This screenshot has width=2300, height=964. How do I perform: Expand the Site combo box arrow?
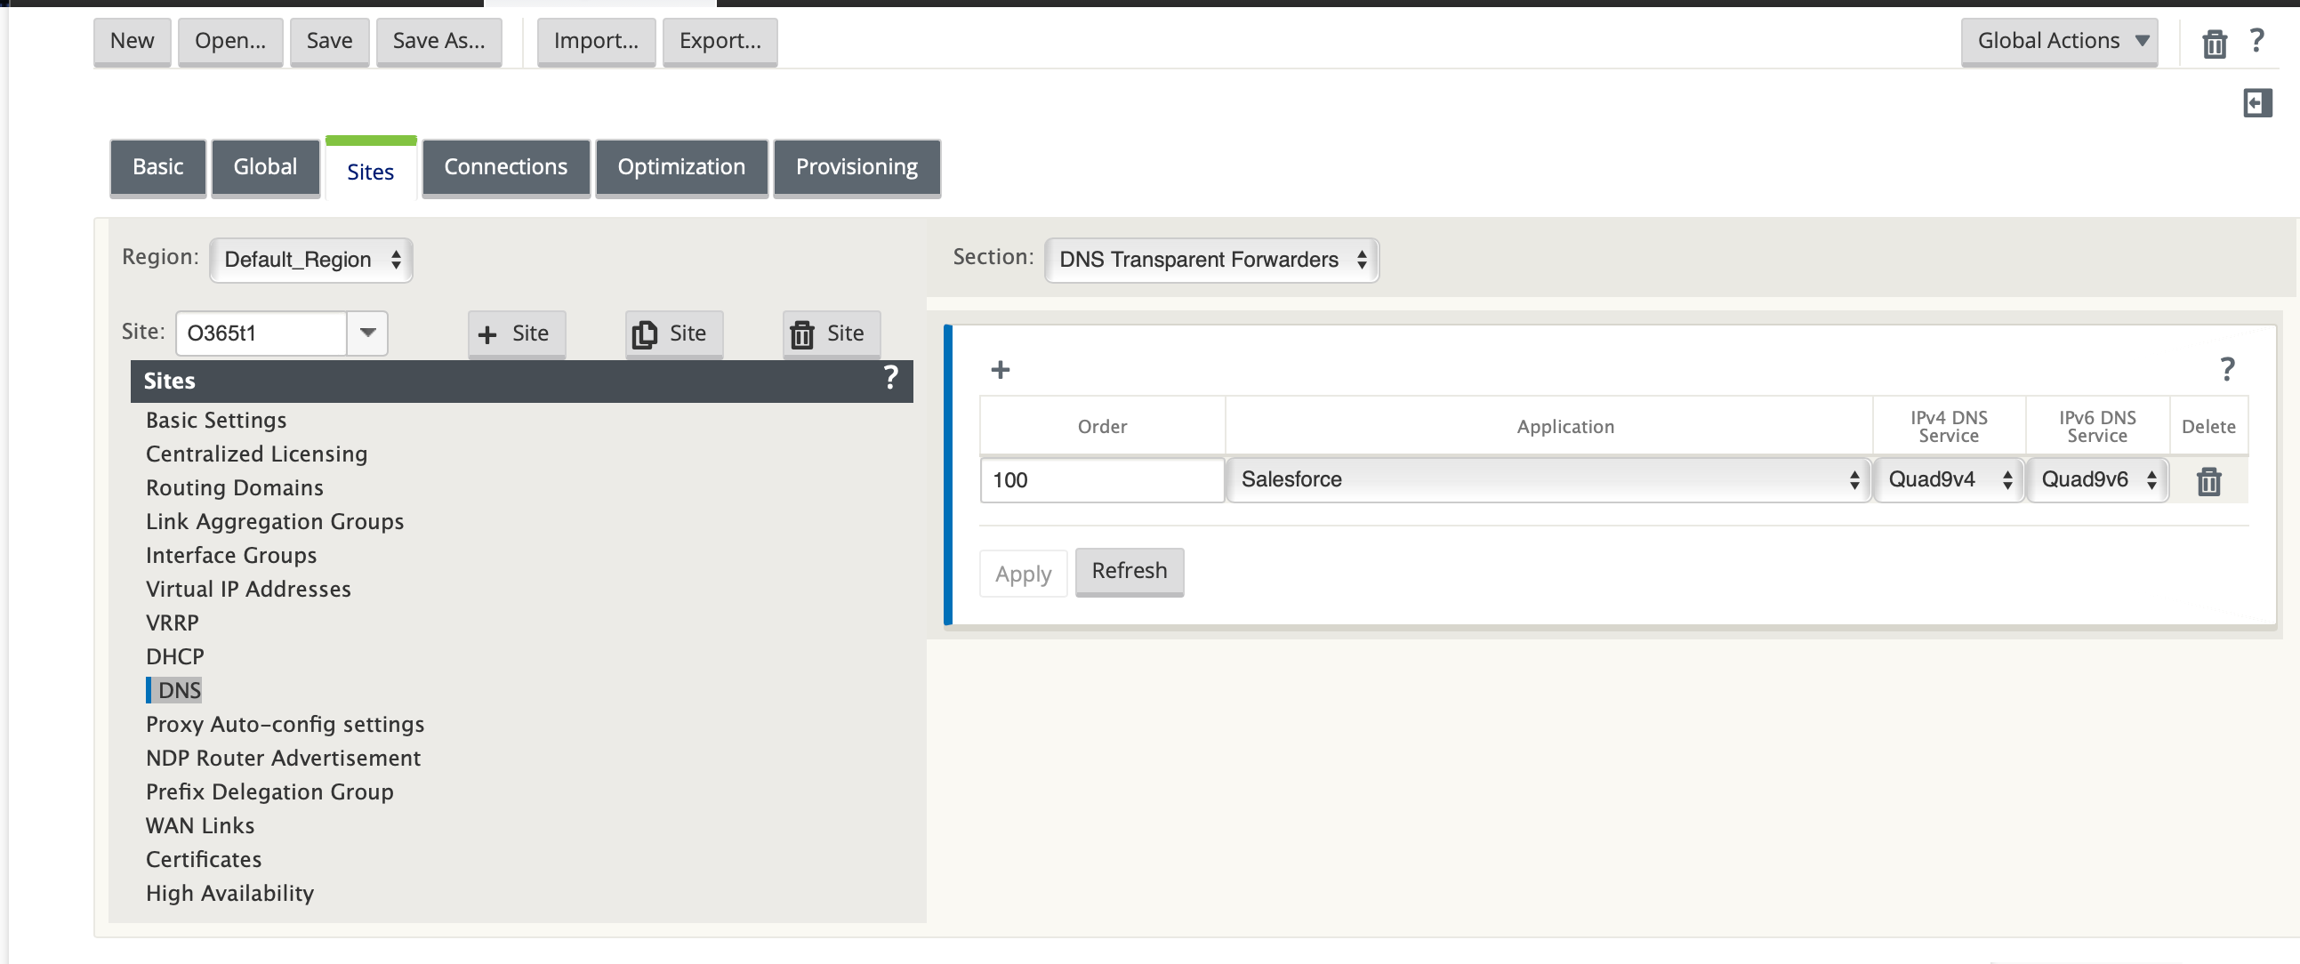(x=367, y=333)
